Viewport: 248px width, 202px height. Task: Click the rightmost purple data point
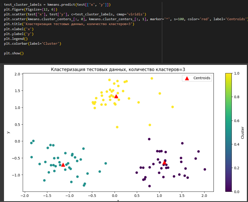205,169
